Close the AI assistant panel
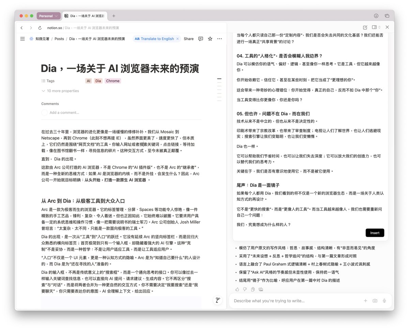This screenshot has height=330, width=409. [387, 27]
